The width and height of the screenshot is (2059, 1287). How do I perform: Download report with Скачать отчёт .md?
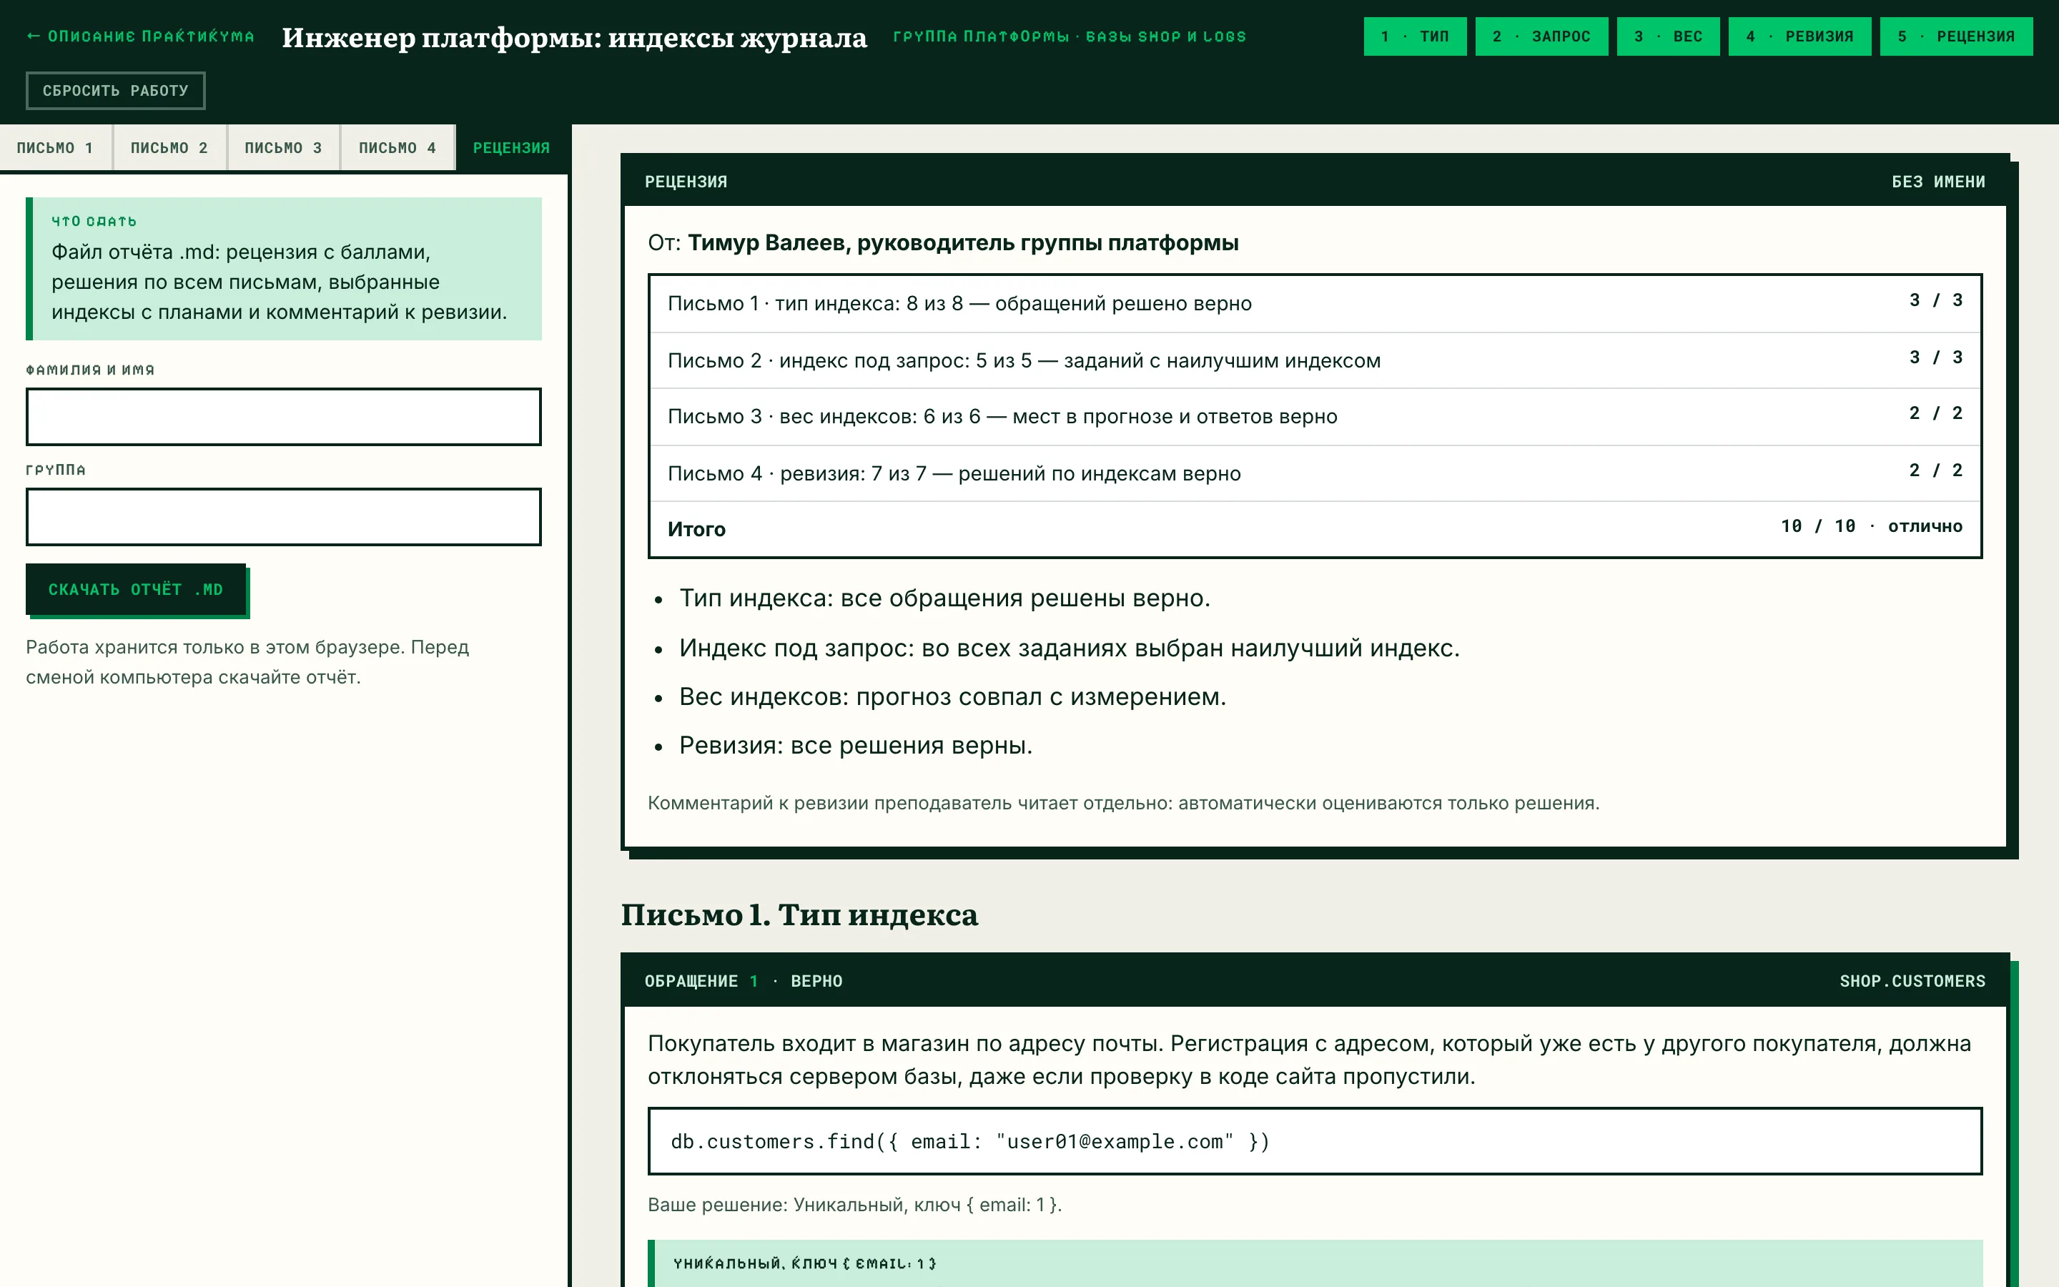[x=136, y=589]
